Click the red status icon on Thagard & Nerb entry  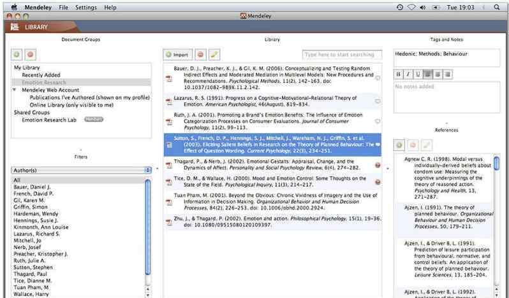(x=378, y=165)
